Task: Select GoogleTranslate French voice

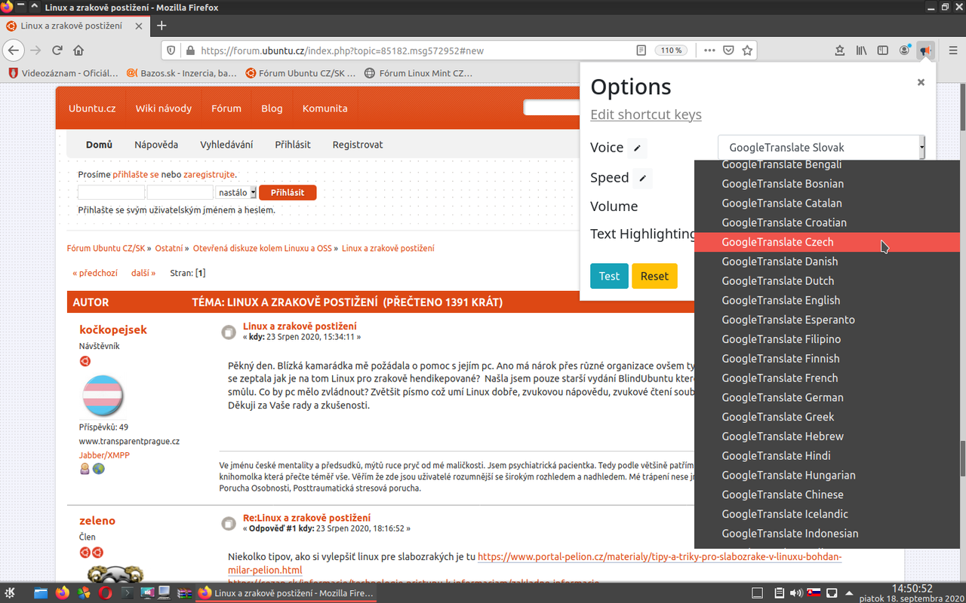Action: [826, 378]
